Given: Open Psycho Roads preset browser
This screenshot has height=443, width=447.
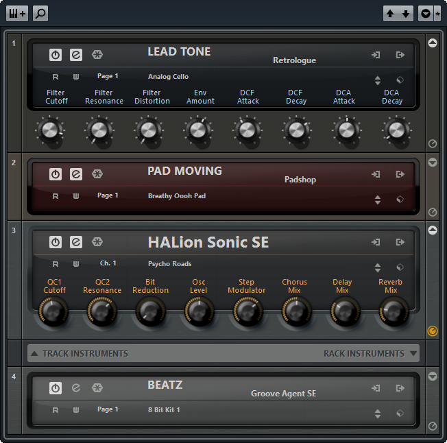Looking at the screenshot, I should (x=169, y=264).
